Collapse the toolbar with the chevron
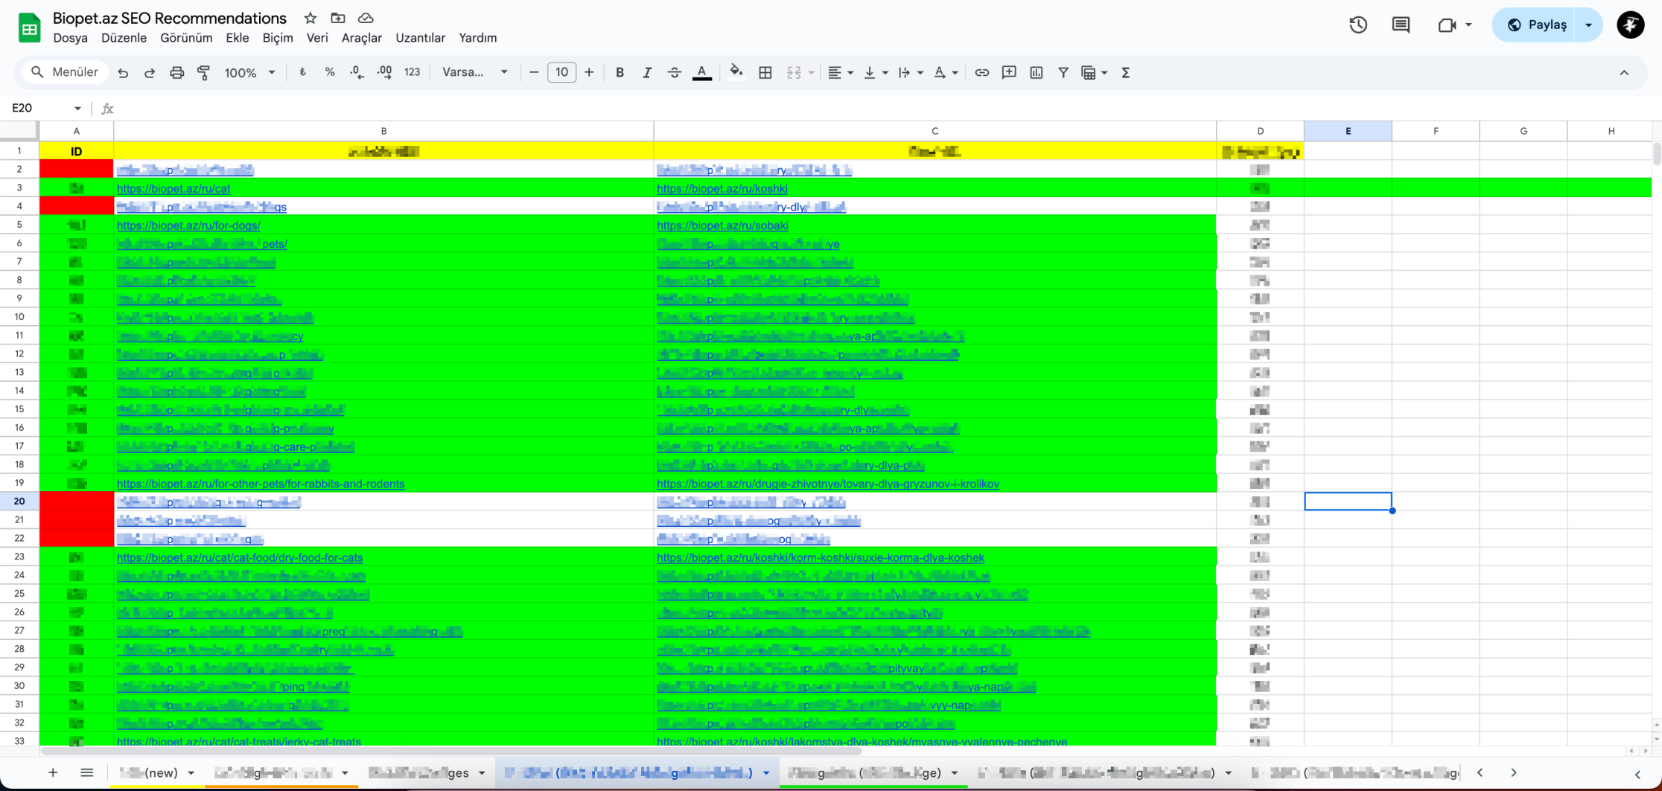 tap(1624, 73)
